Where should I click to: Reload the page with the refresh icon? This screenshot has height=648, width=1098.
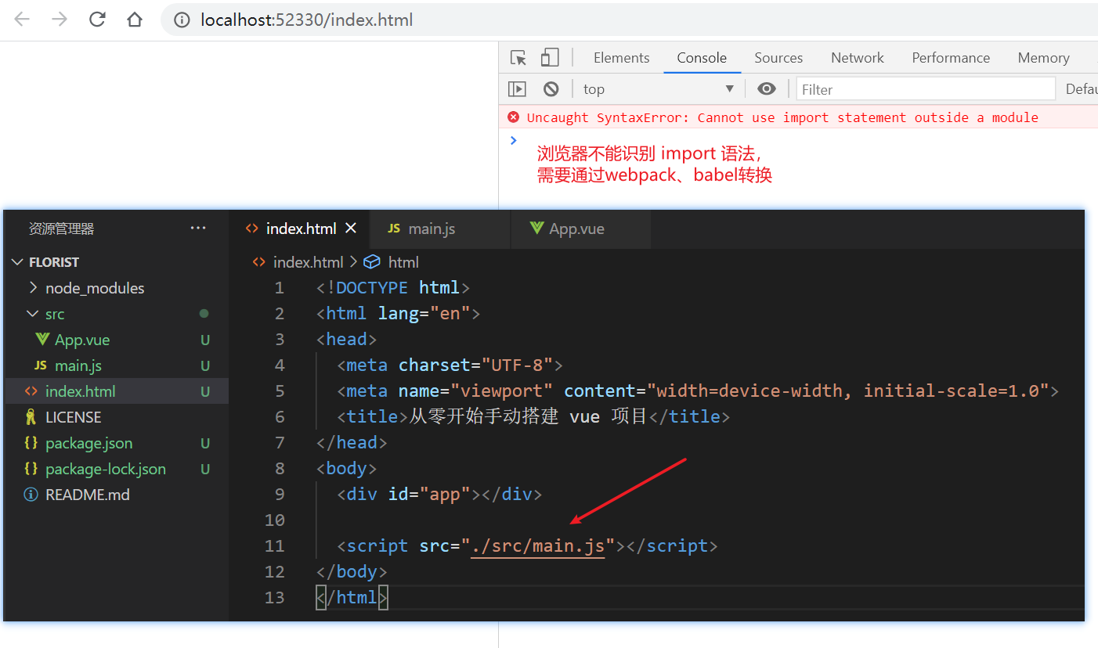coord(97,20)
